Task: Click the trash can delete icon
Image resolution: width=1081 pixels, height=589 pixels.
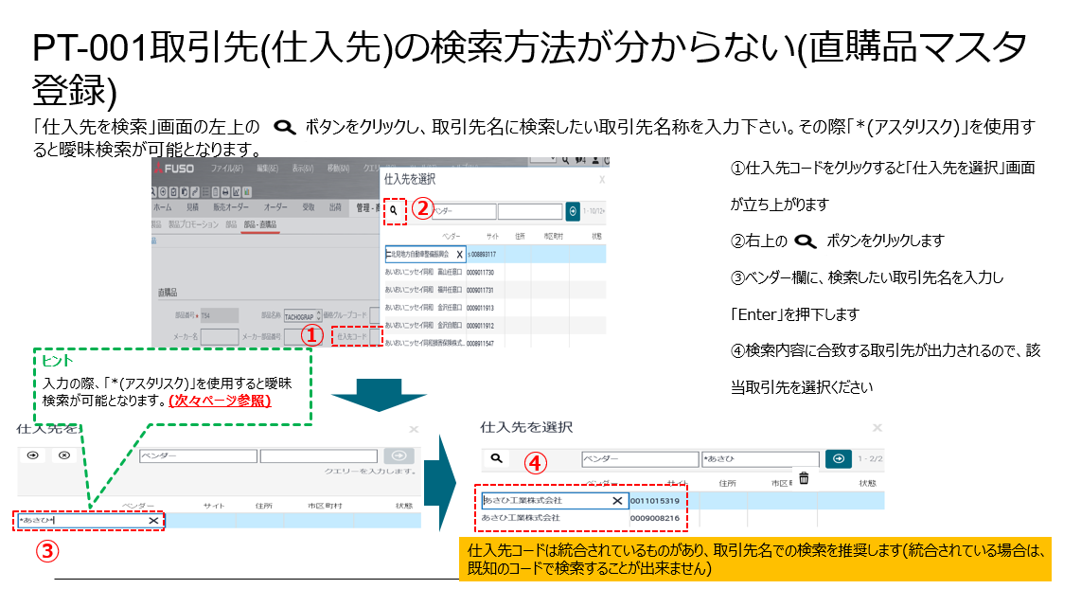Action: pos(804,478)
